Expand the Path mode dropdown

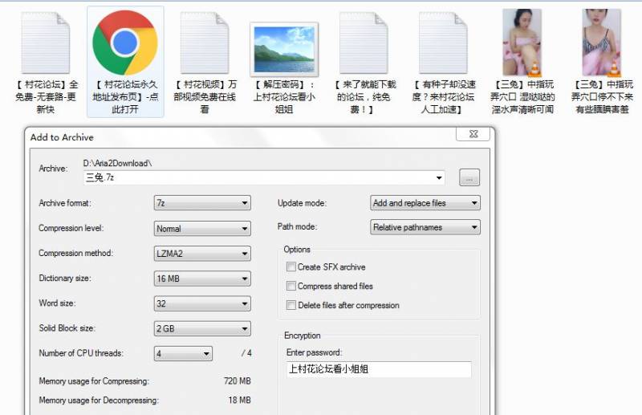425,227
